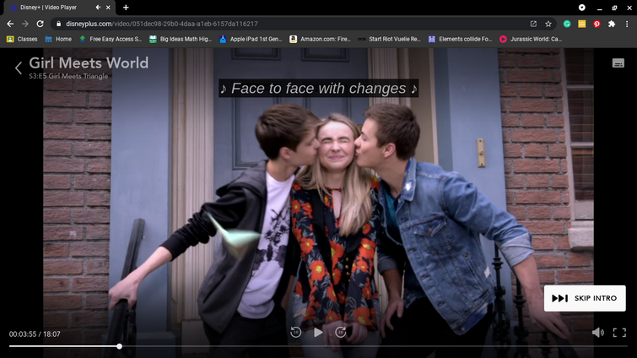Open the profile dropdown in title bar
Screen dimensions: 637x358
pos(582,8)
